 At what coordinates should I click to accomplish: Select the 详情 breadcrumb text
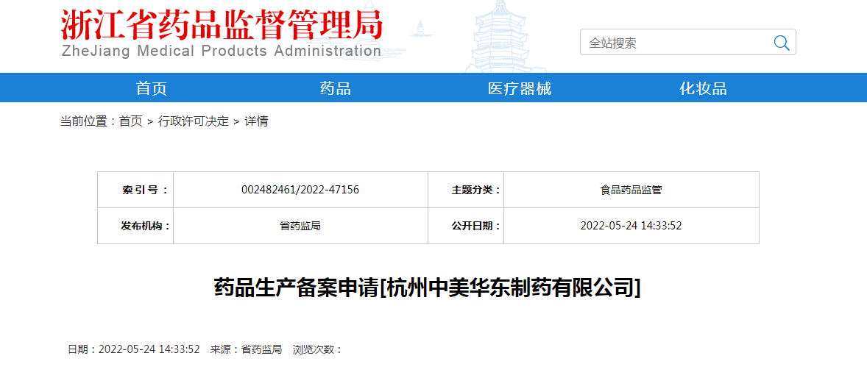click(x=256, y=121)
